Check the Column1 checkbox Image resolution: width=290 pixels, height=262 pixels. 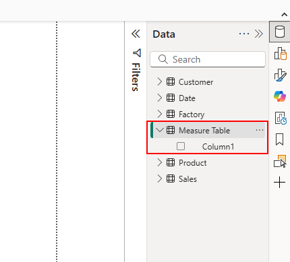click(x=181, y=146)
